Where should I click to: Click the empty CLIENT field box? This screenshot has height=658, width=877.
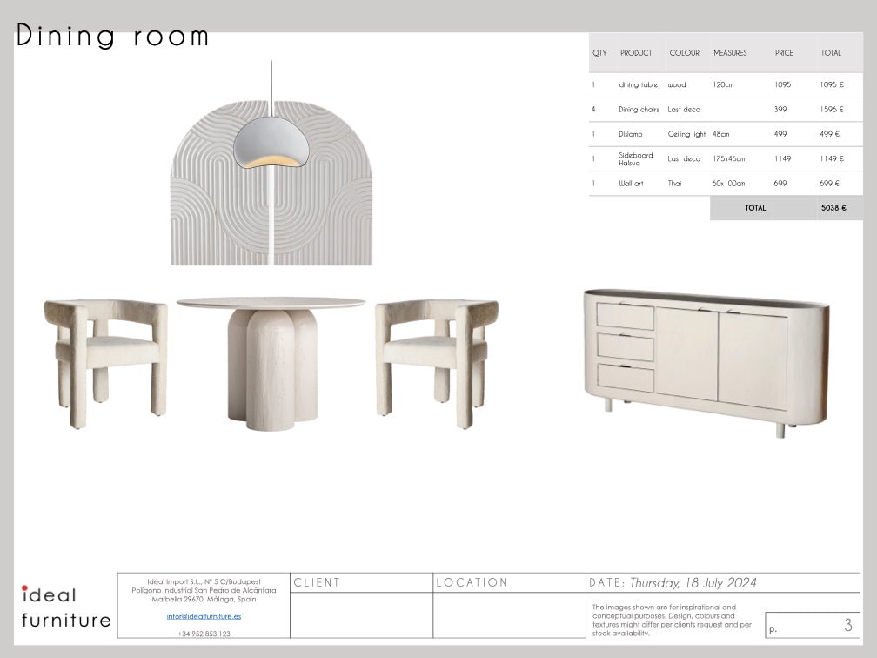[361, 614]
